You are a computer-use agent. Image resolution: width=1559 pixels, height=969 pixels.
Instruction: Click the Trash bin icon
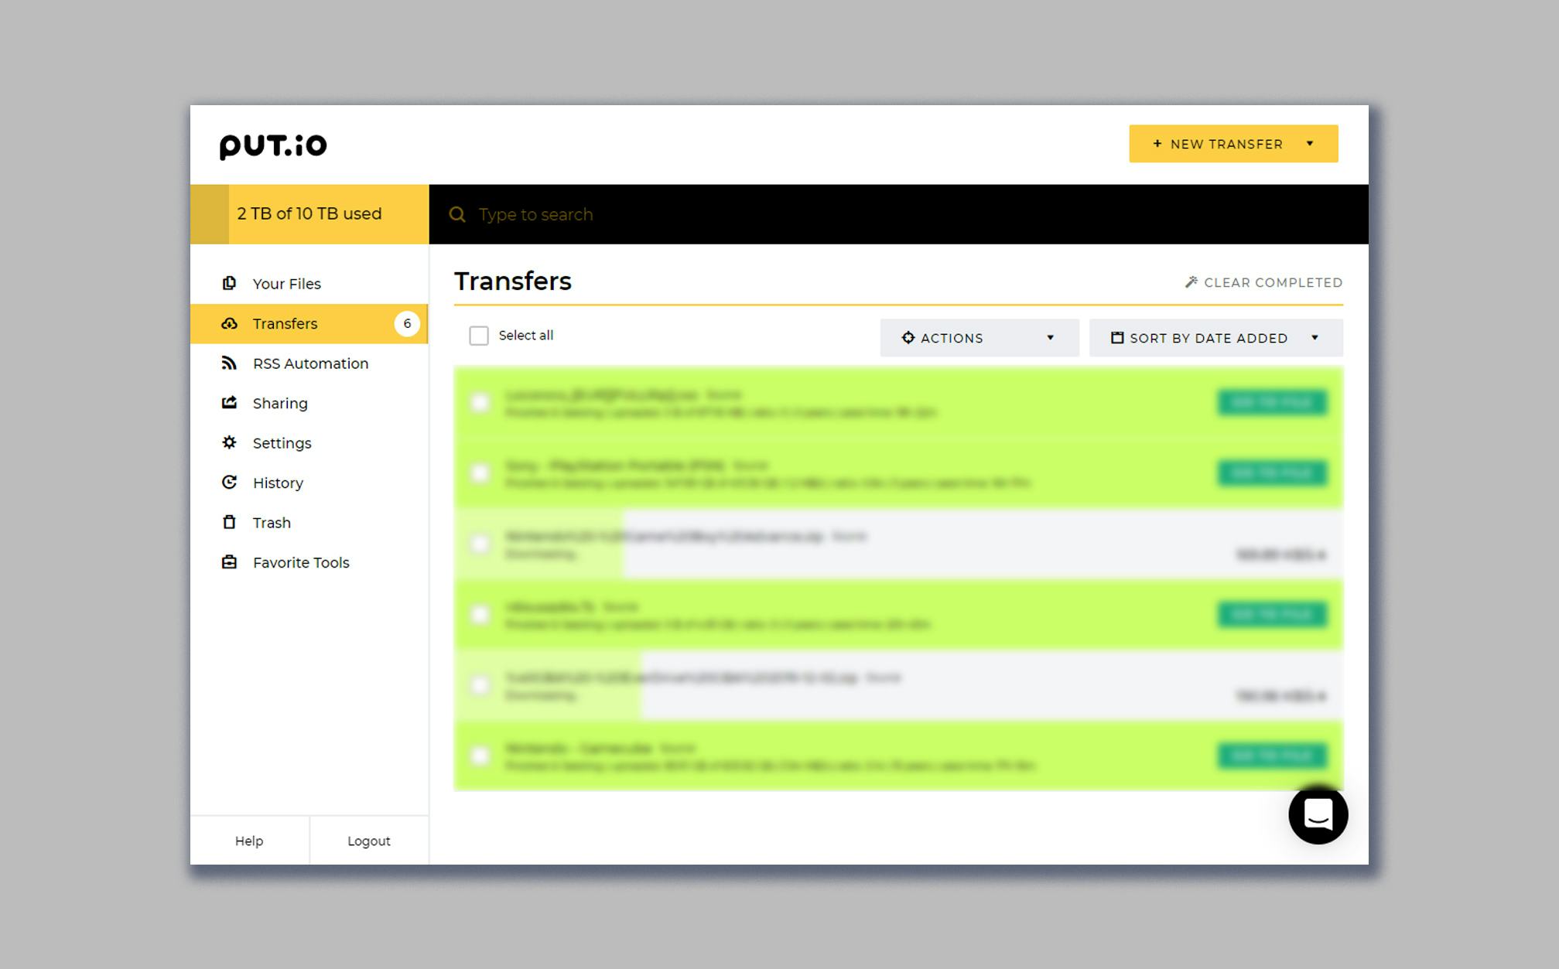tap(229, 523)
